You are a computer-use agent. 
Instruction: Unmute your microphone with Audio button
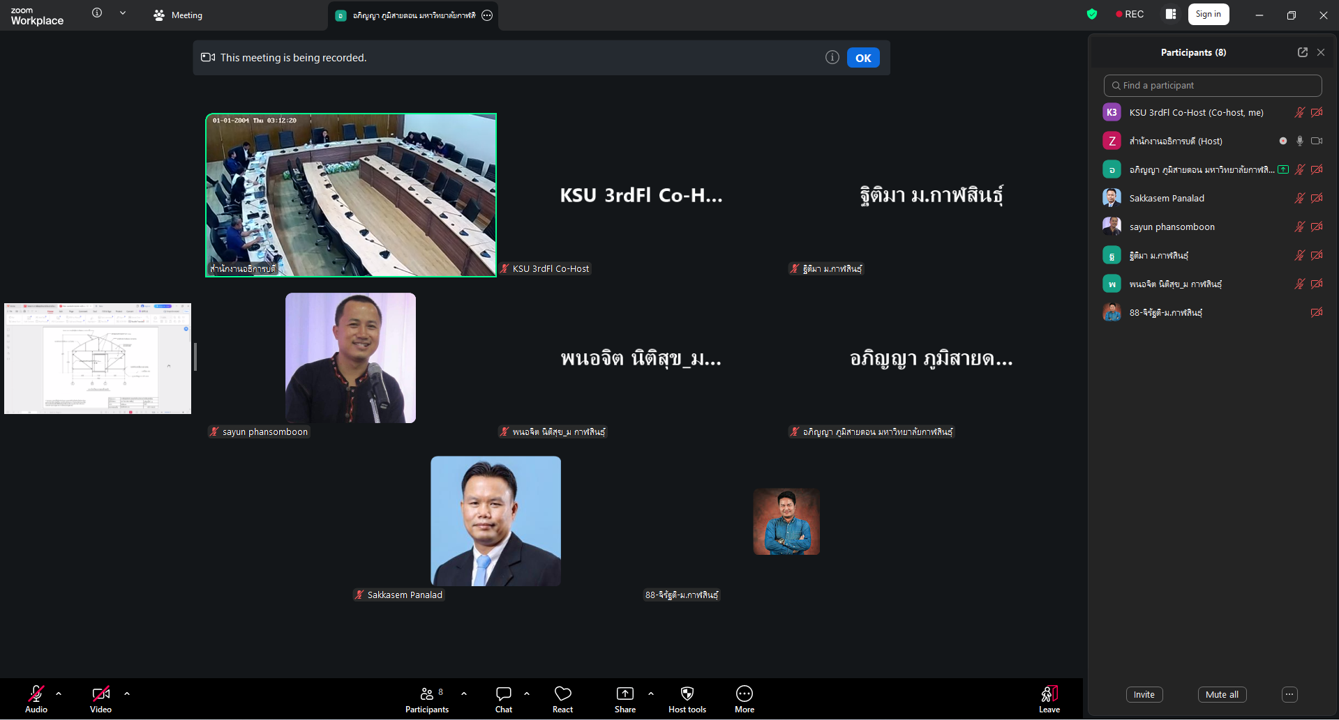pyautogui.click(x=36, y=694)
